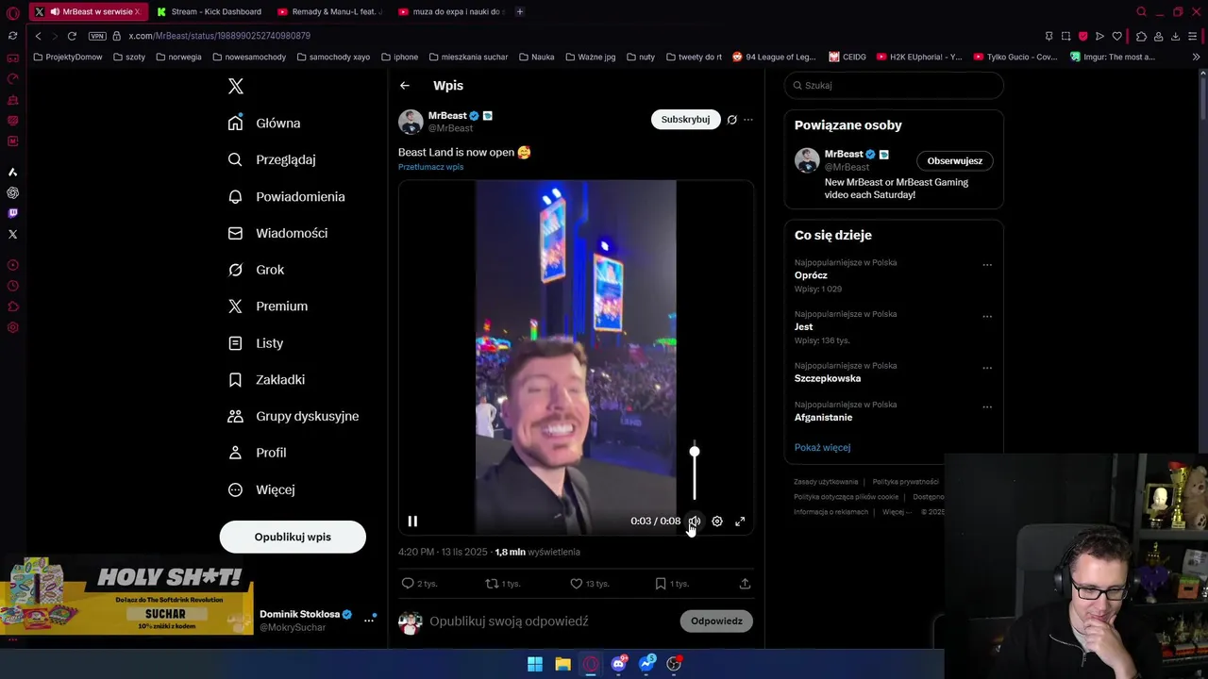Open ProjektyDomow bookmark folder
Viewport: 1208px width, 679px height.
tap(68, 57)
